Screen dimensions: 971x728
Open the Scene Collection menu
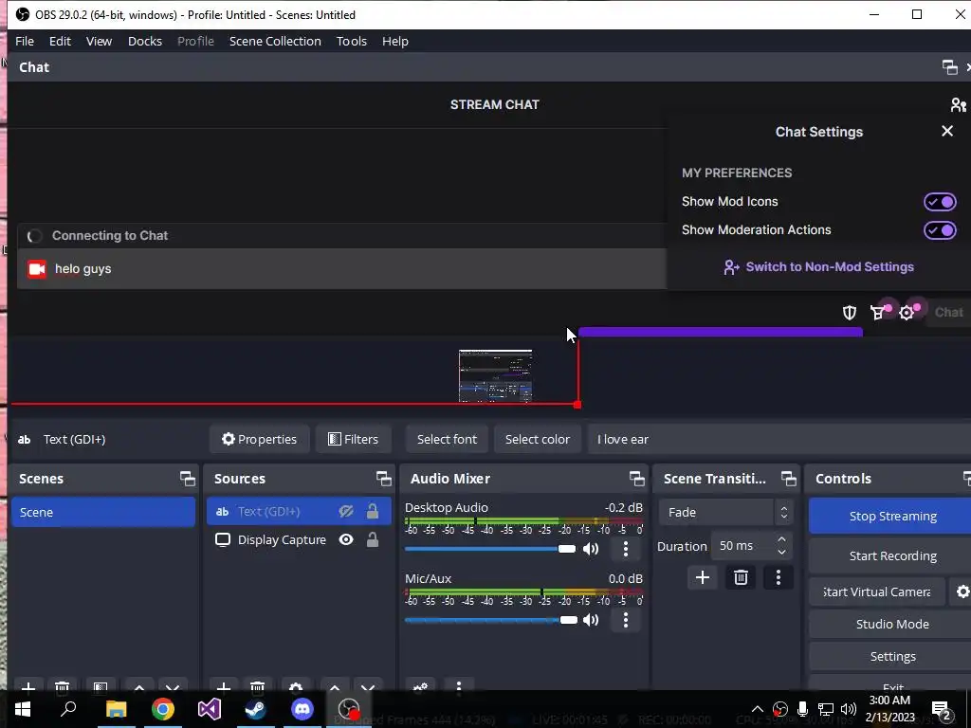coord(275,41)
